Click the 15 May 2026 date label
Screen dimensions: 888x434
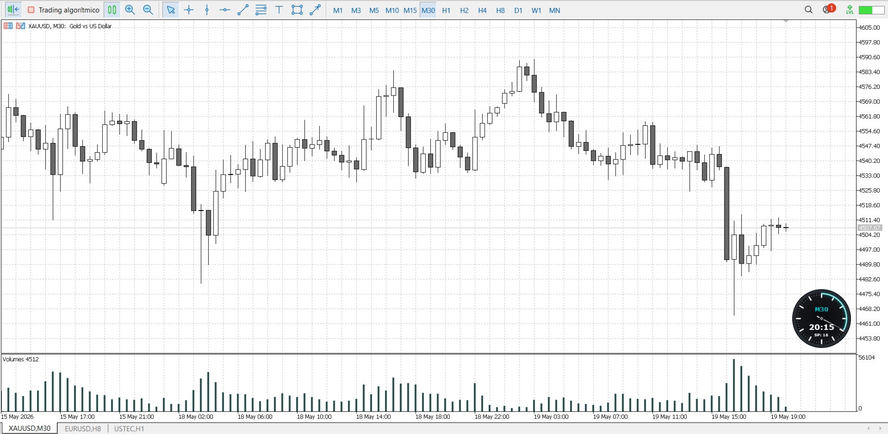pyautogui.click(x=18, y=416)
